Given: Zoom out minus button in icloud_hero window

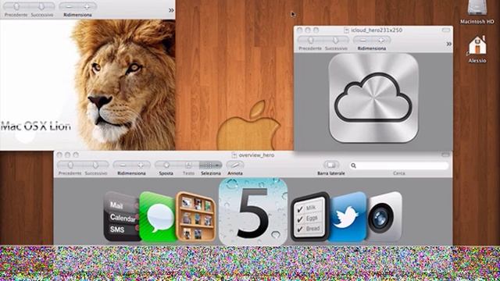Looking at the screenshot, I should (362, 41).
